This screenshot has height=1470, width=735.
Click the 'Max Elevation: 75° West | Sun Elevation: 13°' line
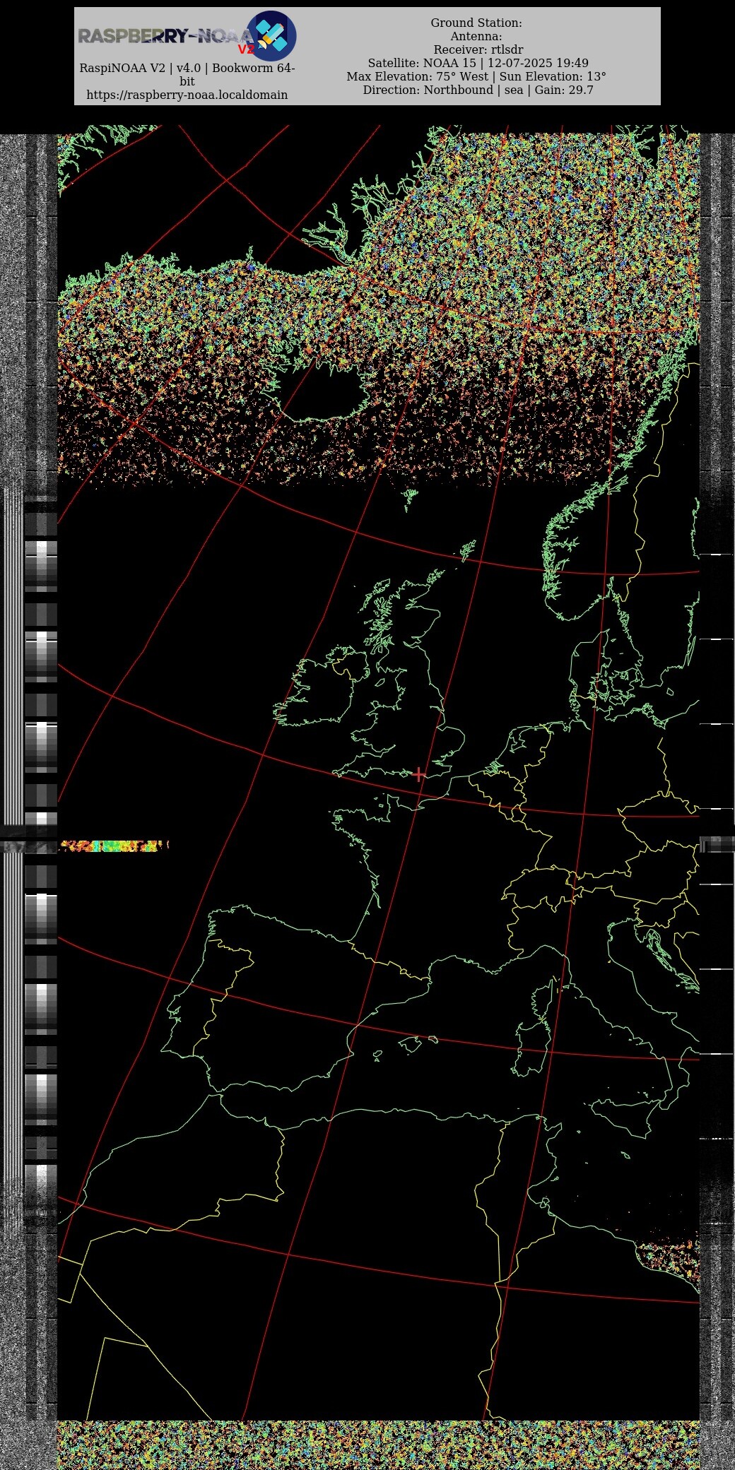click(476, 76)
